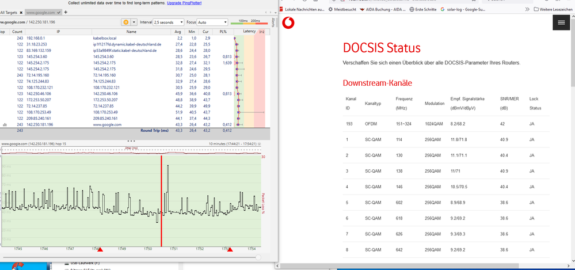The image size is (575, 270).
Task: Select IP 108.170.253.49 row
Action: 135,112
